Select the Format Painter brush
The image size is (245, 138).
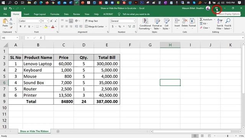click(11, 28)
